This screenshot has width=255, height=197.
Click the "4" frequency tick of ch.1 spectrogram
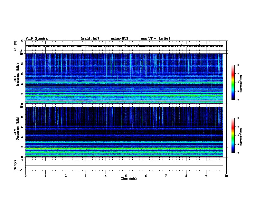point(23,84)
